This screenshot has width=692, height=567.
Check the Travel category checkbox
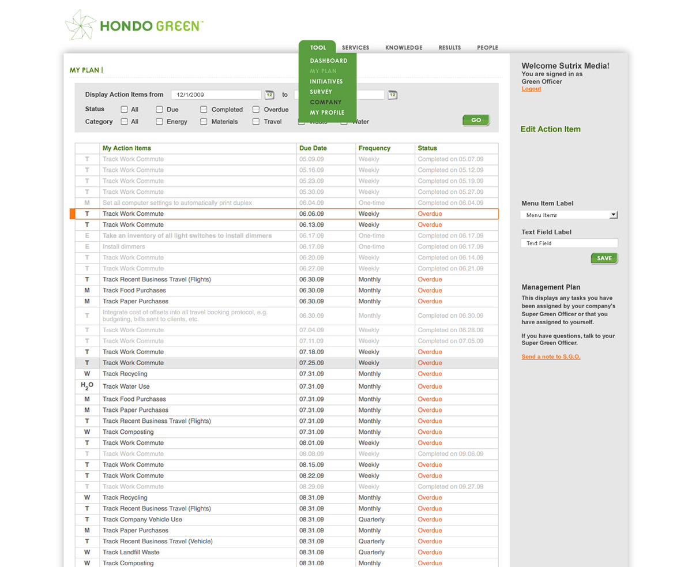(256, 122)
